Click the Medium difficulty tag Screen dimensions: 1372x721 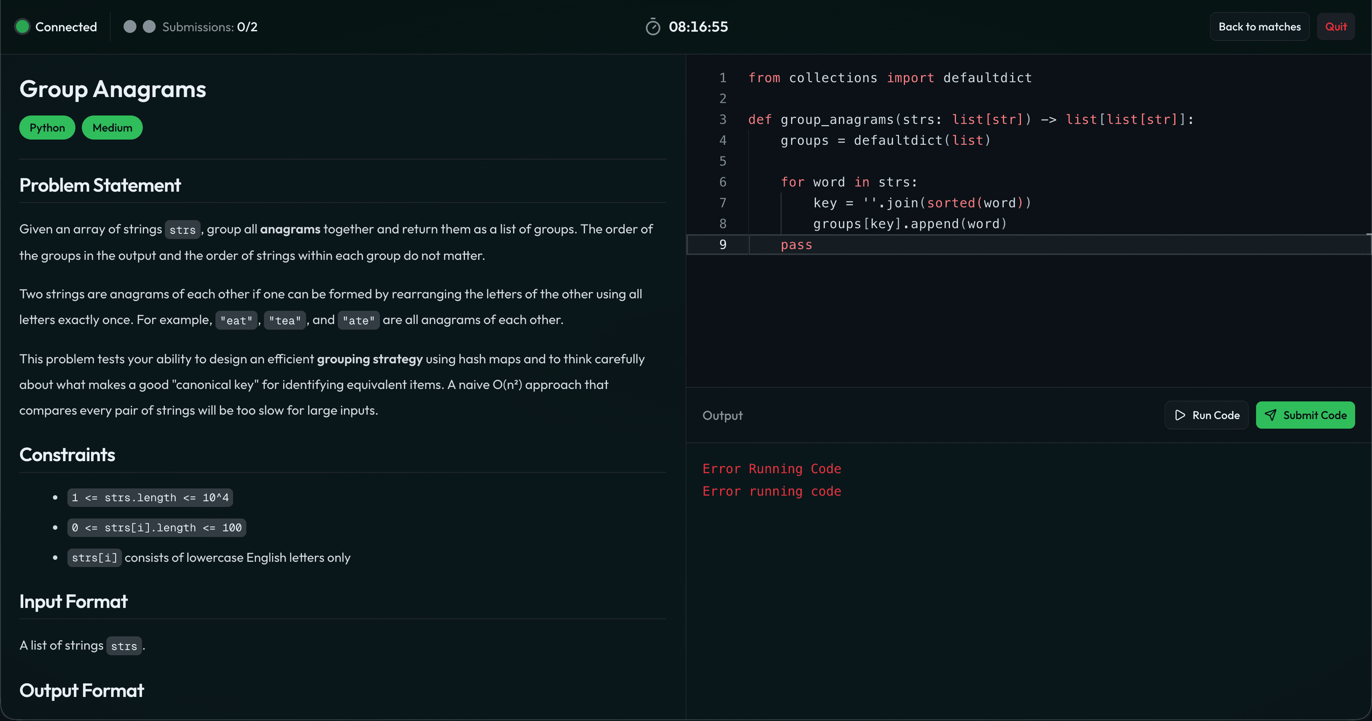112,128
